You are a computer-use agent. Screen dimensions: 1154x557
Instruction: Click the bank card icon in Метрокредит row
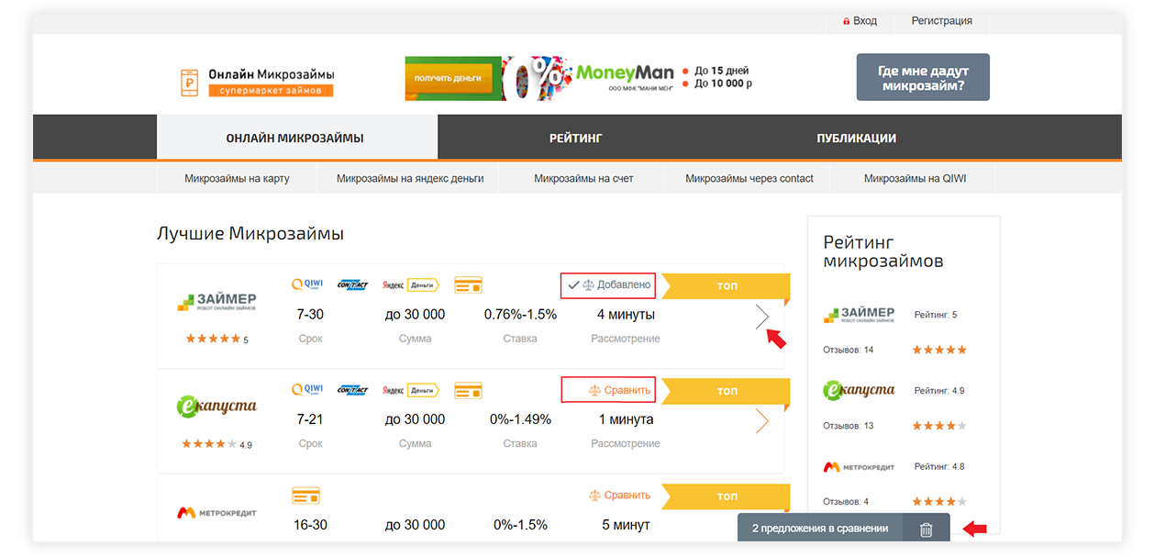305,496
